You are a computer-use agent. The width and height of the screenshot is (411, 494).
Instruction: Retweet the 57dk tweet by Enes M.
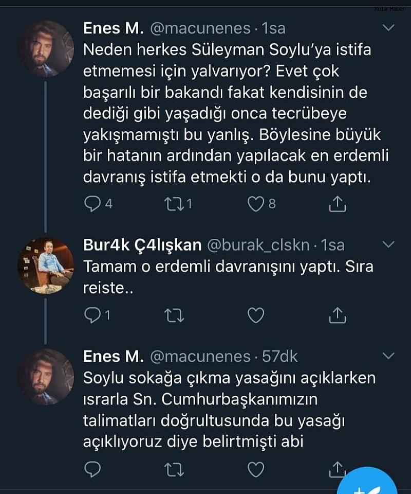[174, 469]
